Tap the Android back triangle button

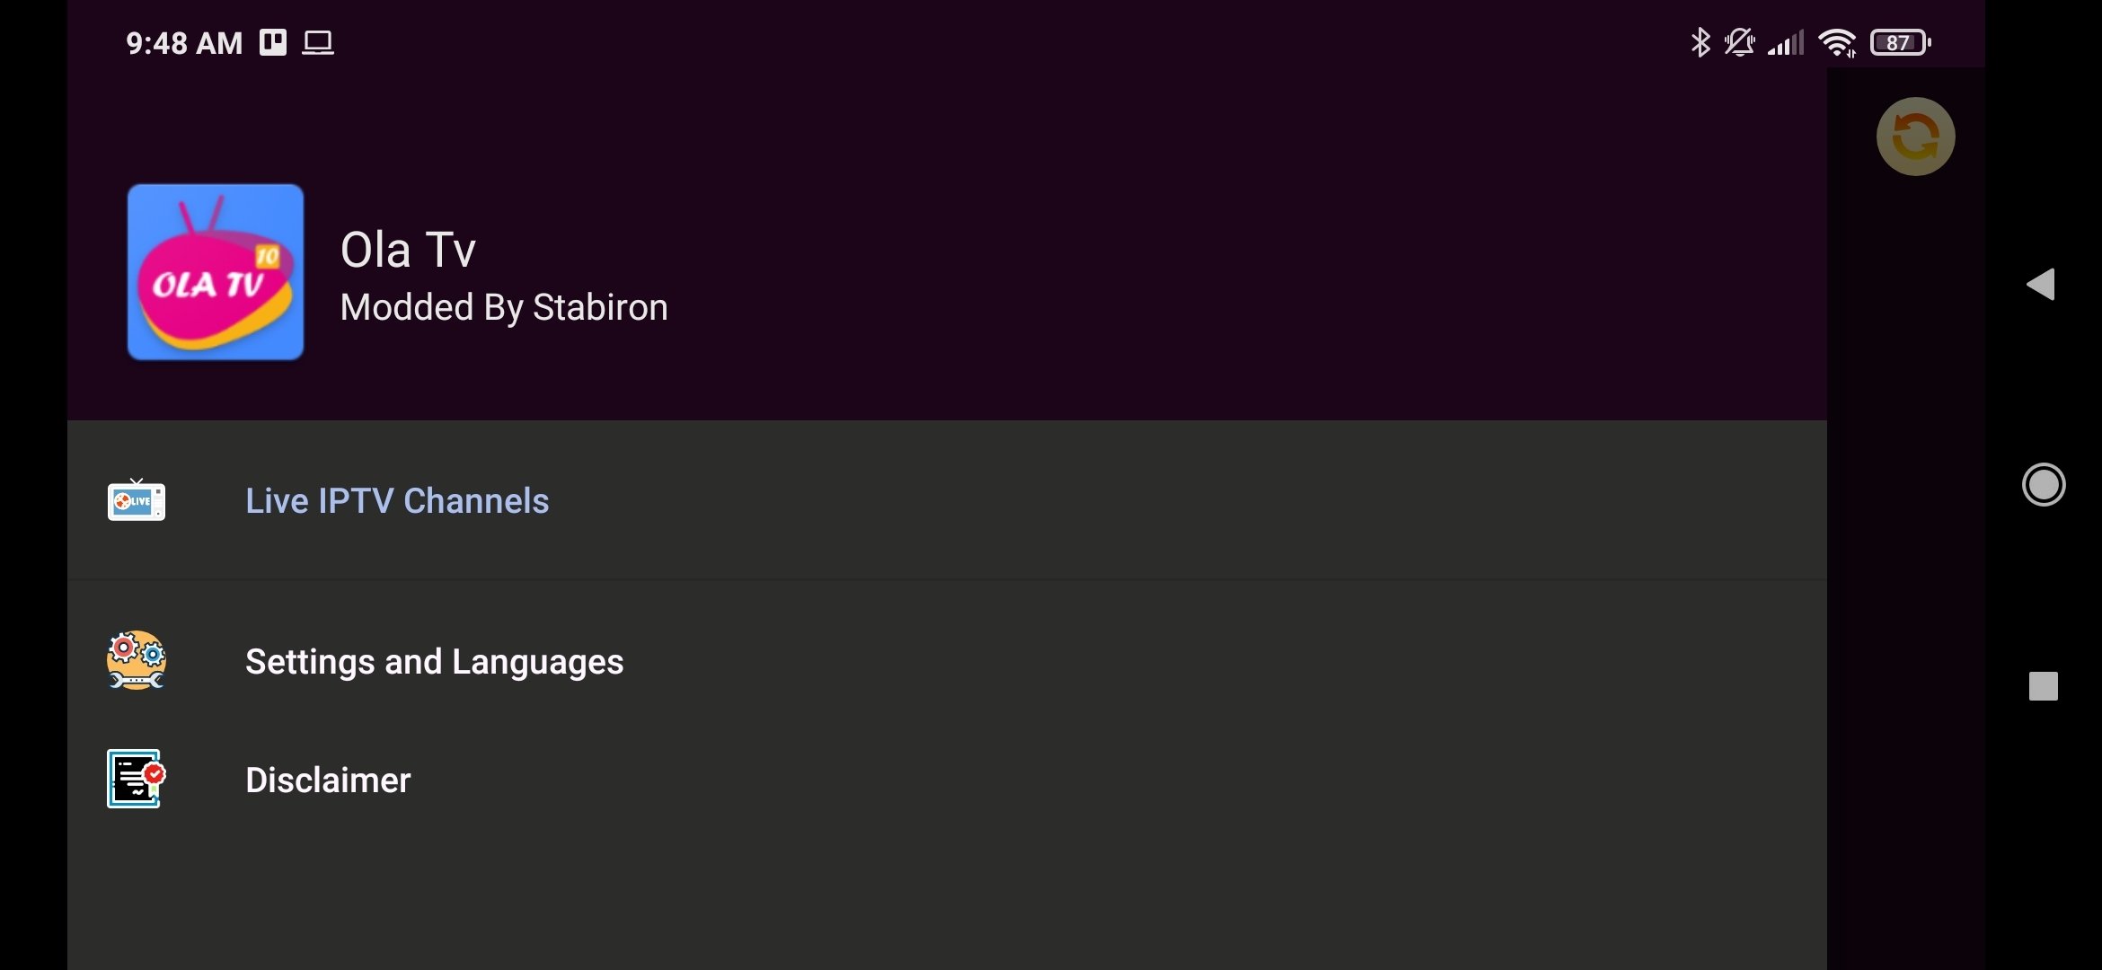click(x=2041, y=285)
